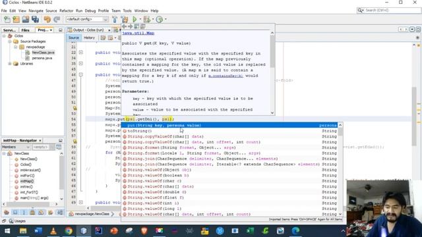The width and height of the screenshot is (422, 237).
Task: Toggle Show Static Members filter in Navigator
Action: (x=24, y=213)
